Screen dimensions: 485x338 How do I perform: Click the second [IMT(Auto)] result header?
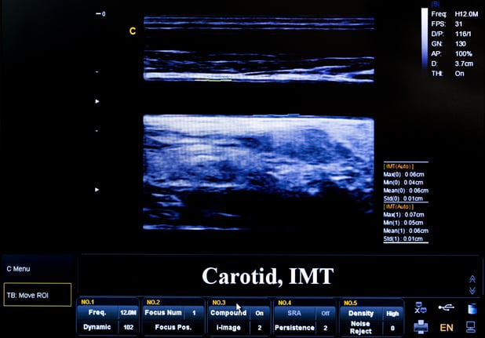point(399,207)
